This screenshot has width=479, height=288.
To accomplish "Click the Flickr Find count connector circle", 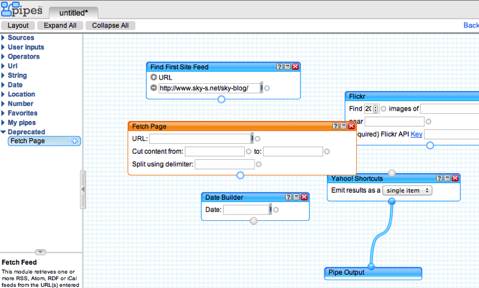I will point(383,108).
